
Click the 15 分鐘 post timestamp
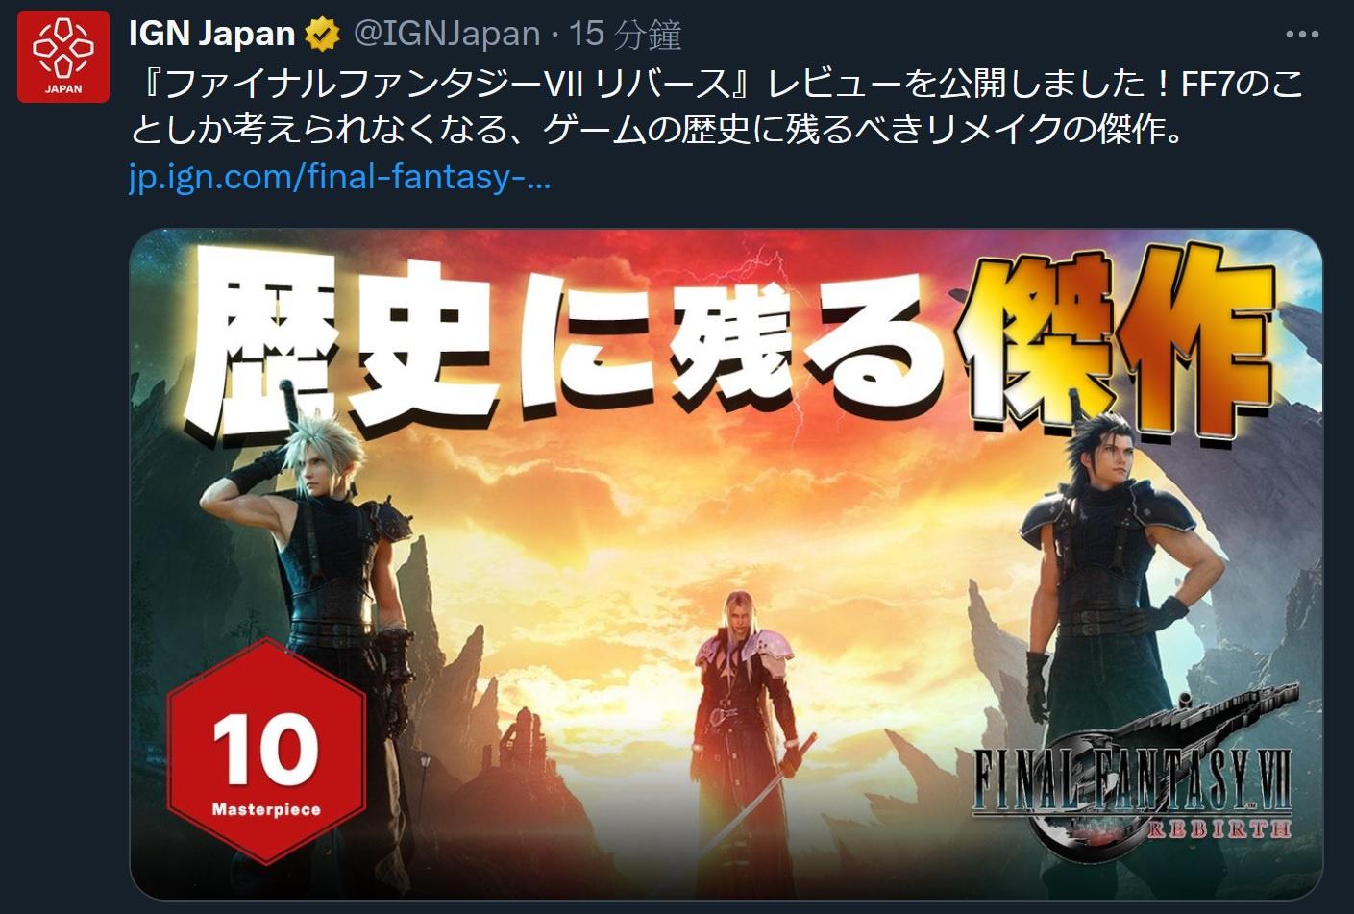click(x=626, y=35)
